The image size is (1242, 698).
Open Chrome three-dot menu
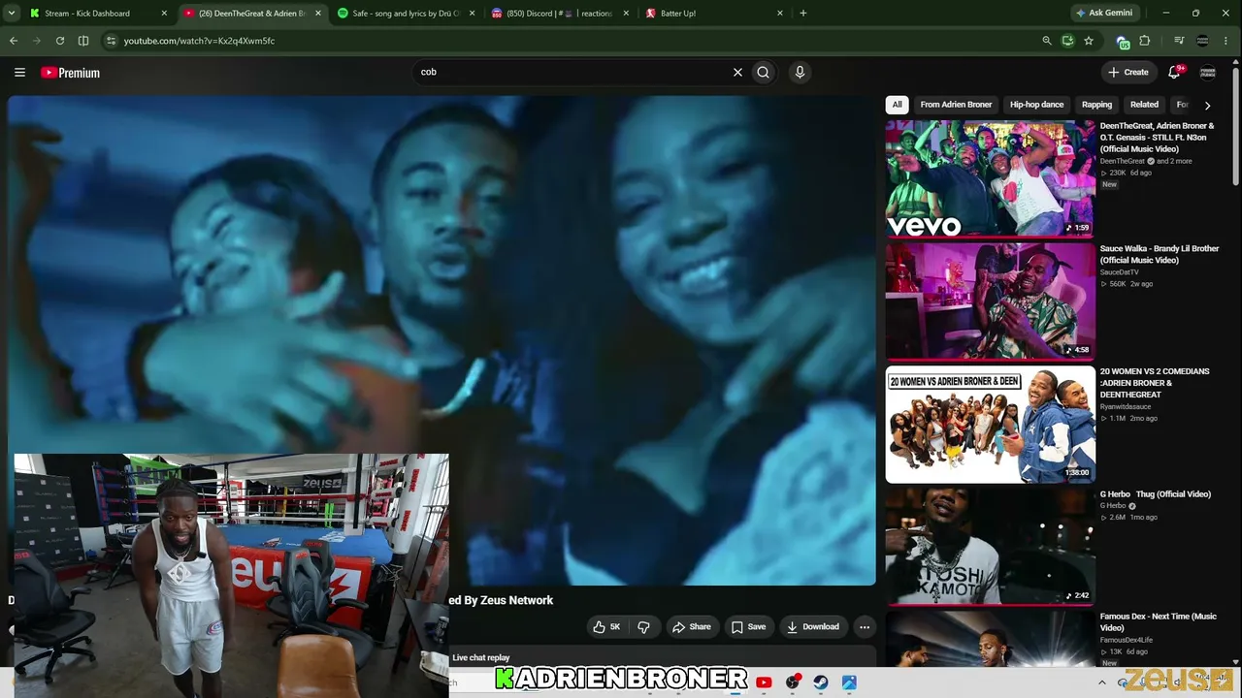pos(1226,41)
